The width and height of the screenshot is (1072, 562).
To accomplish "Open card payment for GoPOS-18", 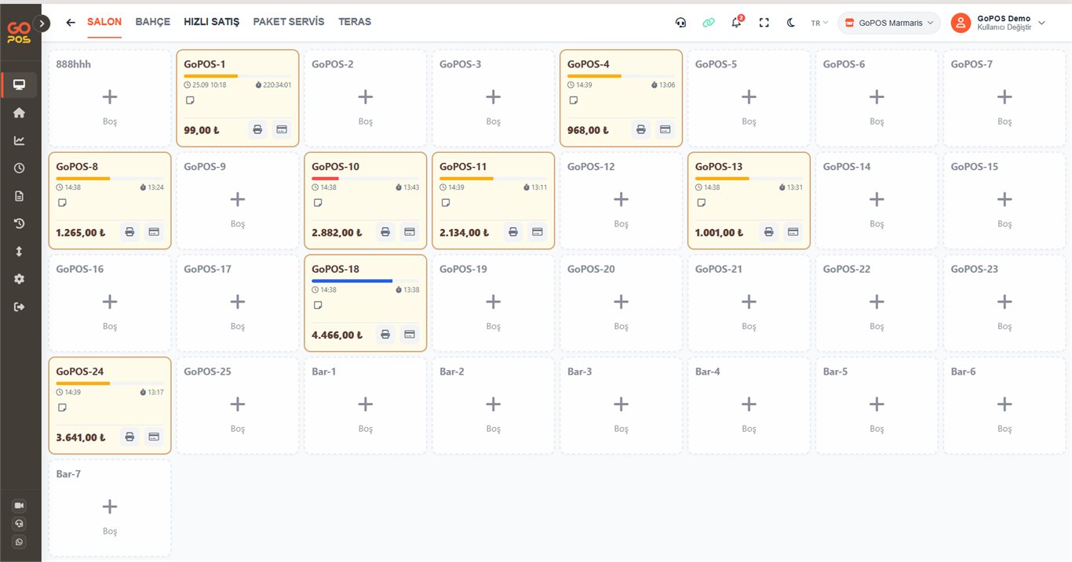I will pos(409,335).
